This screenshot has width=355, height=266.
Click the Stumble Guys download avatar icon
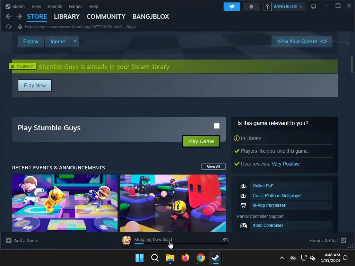click(x=127, y=240)
